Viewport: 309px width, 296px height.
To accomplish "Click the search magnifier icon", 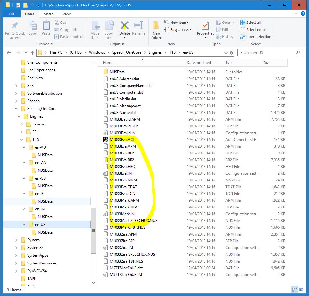I will click(298, 53).
